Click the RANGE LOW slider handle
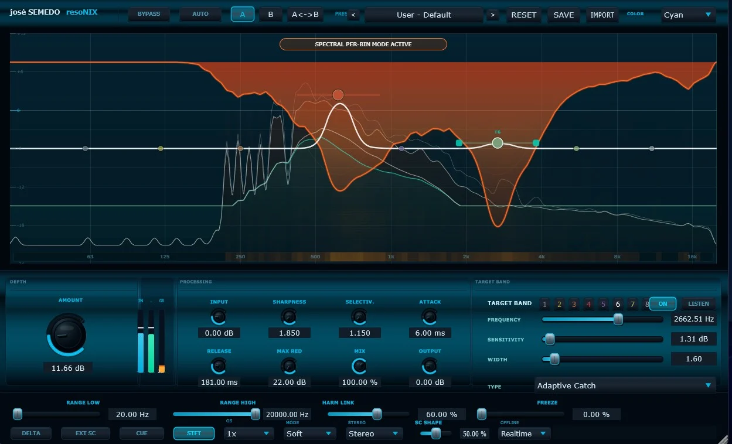The height and width of the screenshot is (444, 732). [18, 414]
